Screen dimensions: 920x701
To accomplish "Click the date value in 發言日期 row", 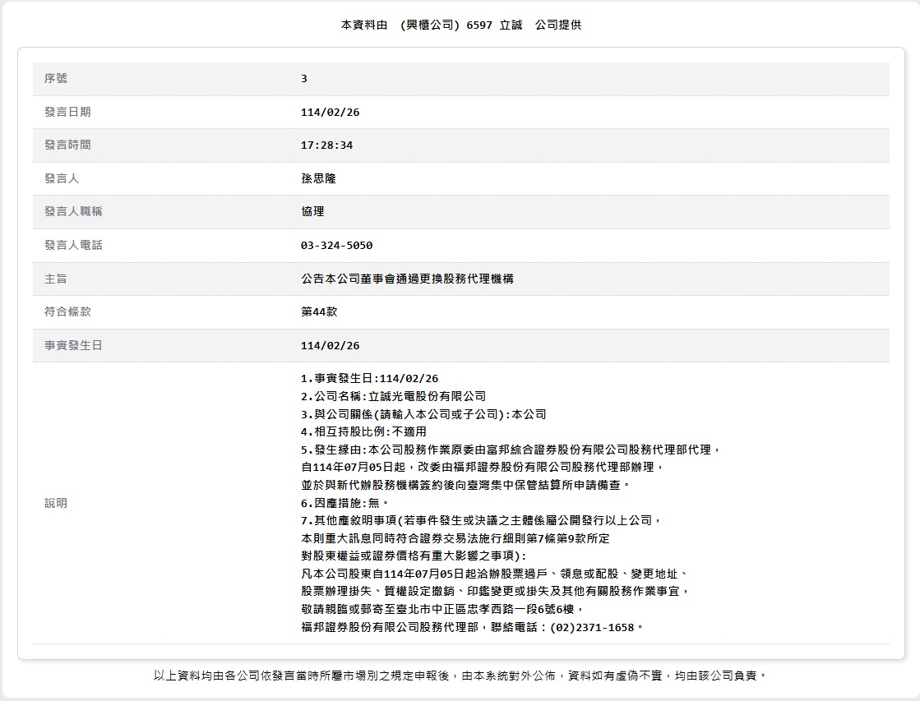I will tap(330, 113).
